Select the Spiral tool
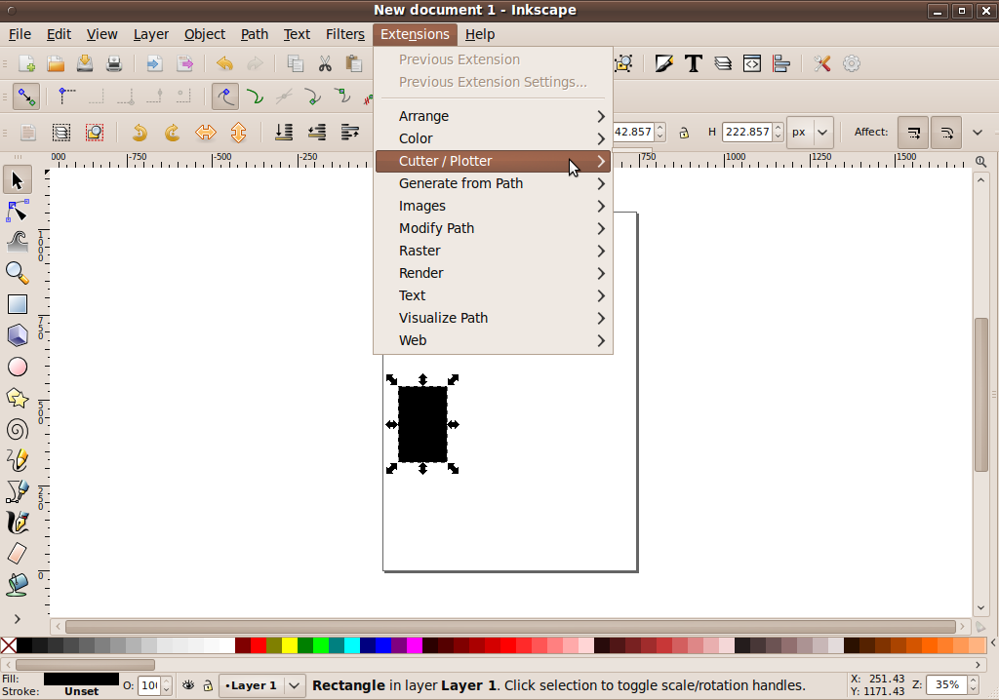The height and width of the screenshot is (700, 999). (17, 429)
